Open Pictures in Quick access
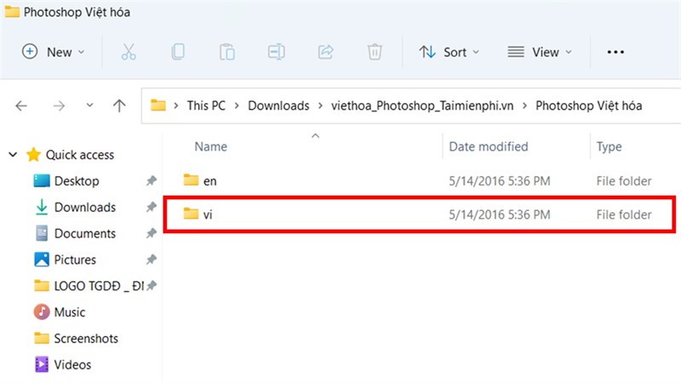Screen dimensions: 681x383 point(75,260)
